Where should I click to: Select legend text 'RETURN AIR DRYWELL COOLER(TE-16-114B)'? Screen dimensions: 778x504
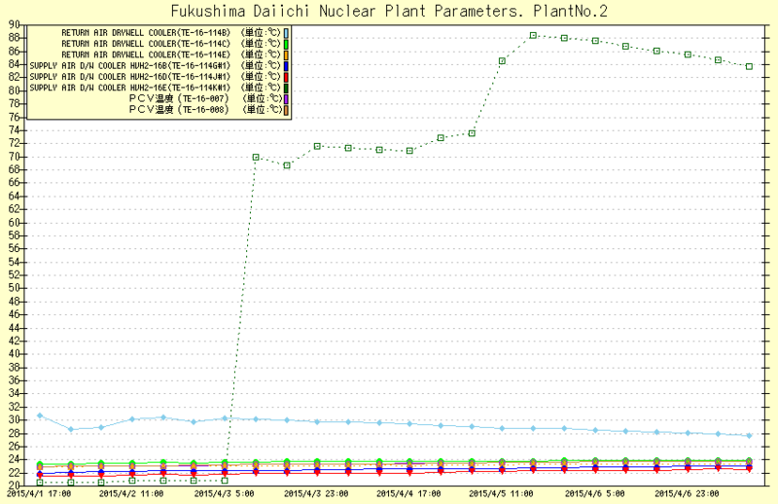(x=146, y=33)
